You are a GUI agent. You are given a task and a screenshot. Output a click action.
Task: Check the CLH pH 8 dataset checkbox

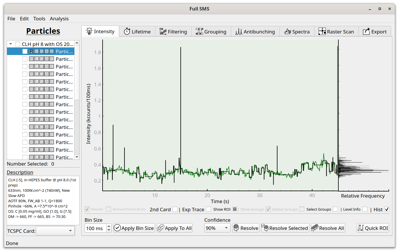coord(18,44)
